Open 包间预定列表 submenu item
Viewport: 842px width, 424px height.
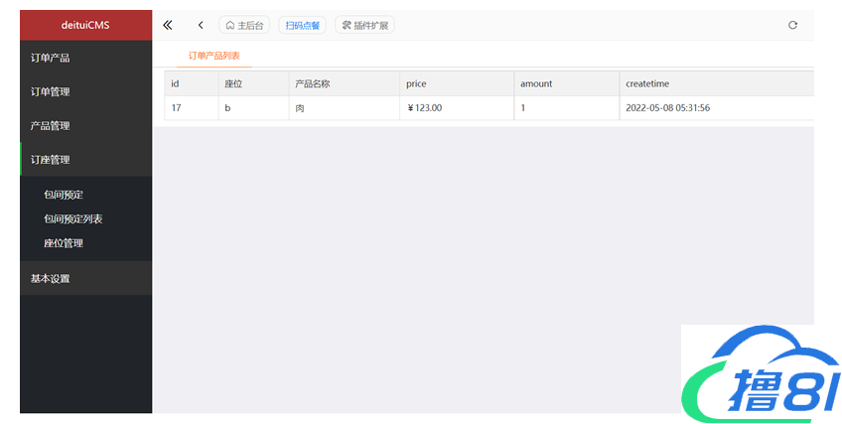click(x=72, y=218)
